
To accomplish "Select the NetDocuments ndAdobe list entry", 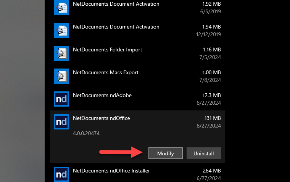I will (x=137, y=99).
